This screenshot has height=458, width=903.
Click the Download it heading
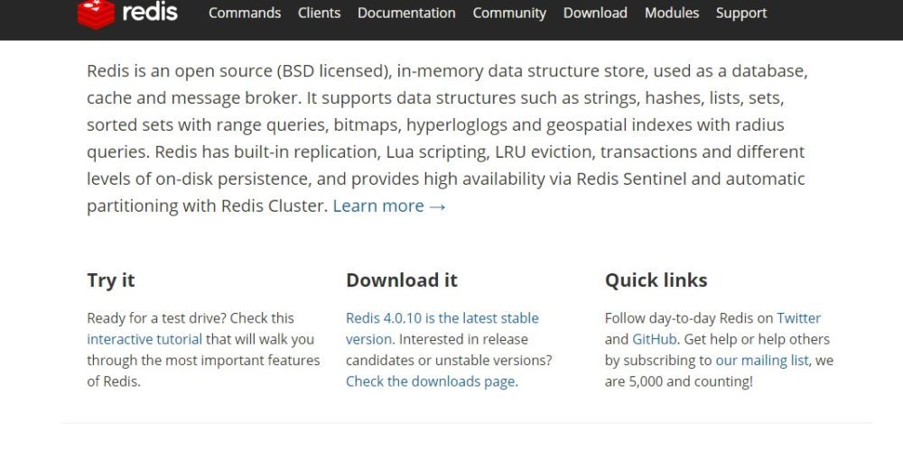(402, 280)
